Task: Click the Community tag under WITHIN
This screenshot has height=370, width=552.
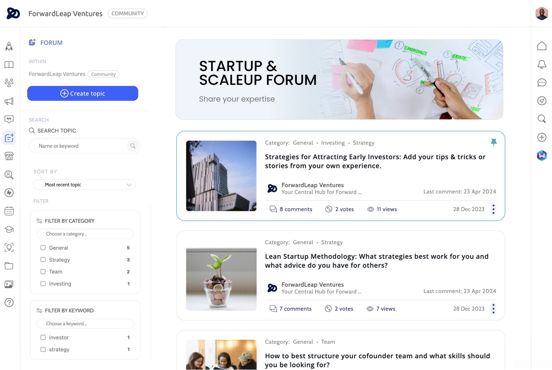Action: 103,74
